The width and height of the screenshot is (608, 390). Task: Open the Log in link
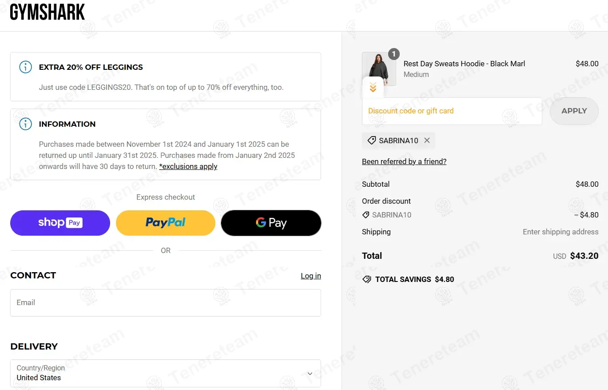[x=310, y=276]
